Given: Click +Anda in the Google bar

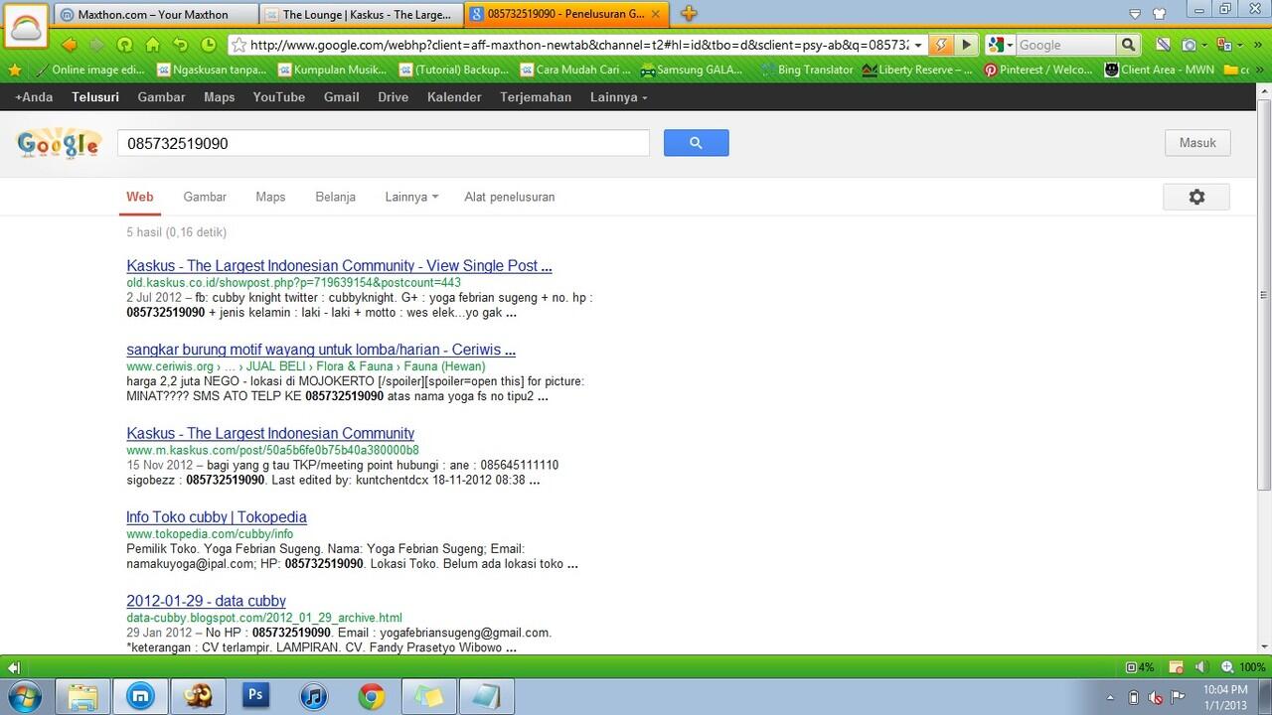Looking at the screenshot, I should tap(34, 97).
